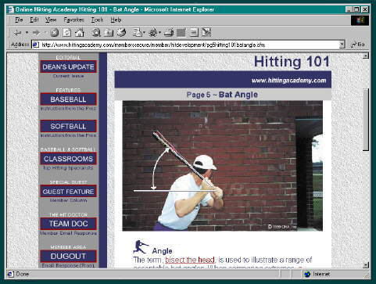Viewport: 376px width, 284px height.
Task: Open the Favorites folder icon
Action: (109, 33)
